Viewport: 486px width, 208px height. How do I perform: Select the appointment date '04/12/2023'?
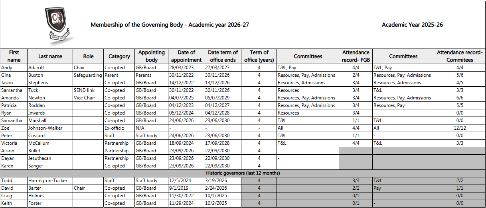point(186,105)
